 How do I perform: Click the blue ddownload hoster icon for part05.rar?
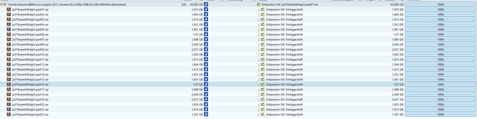point(206,29)
